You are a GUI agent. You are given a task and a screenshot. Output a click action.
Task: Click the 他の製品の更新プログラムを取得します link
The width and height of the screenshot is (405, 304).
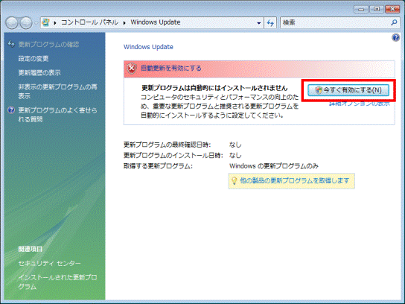coord(295,180)
